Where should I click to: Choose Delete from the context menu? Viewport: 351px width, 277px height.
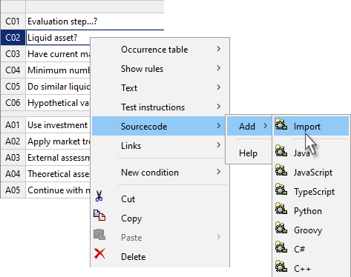pyautogui.click(x=160, y=256)
